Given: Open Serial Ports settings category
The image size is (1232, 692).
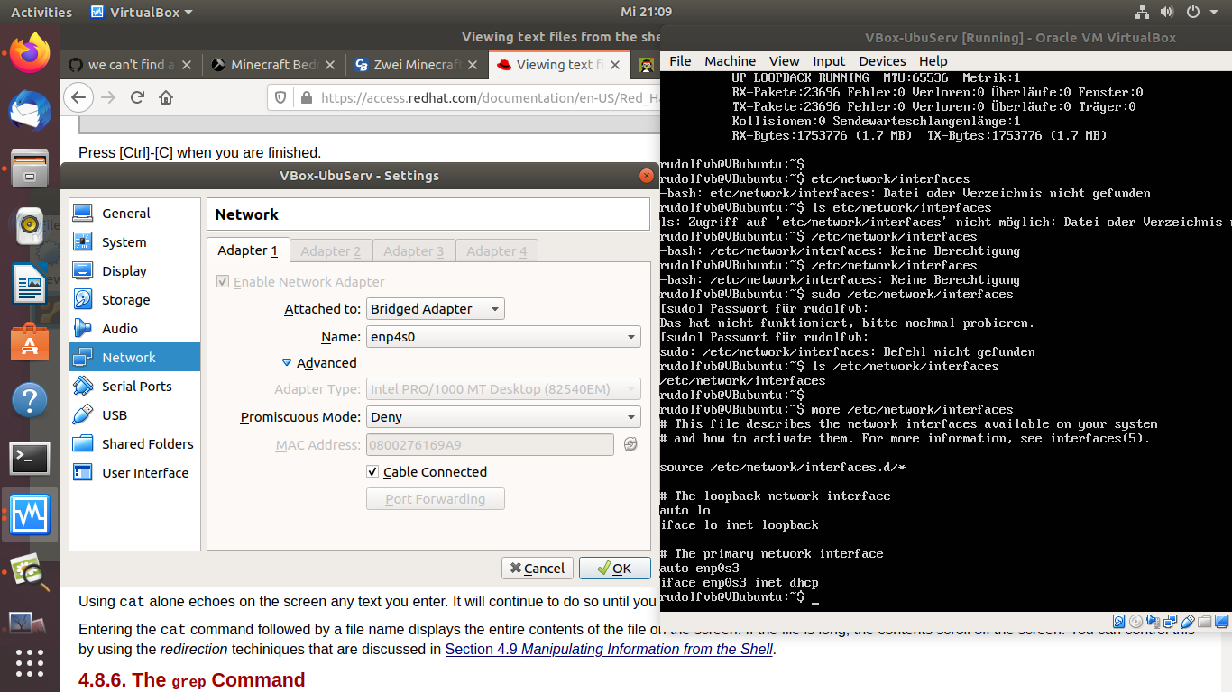Looking at the screenshot, I should pos(134,387).
